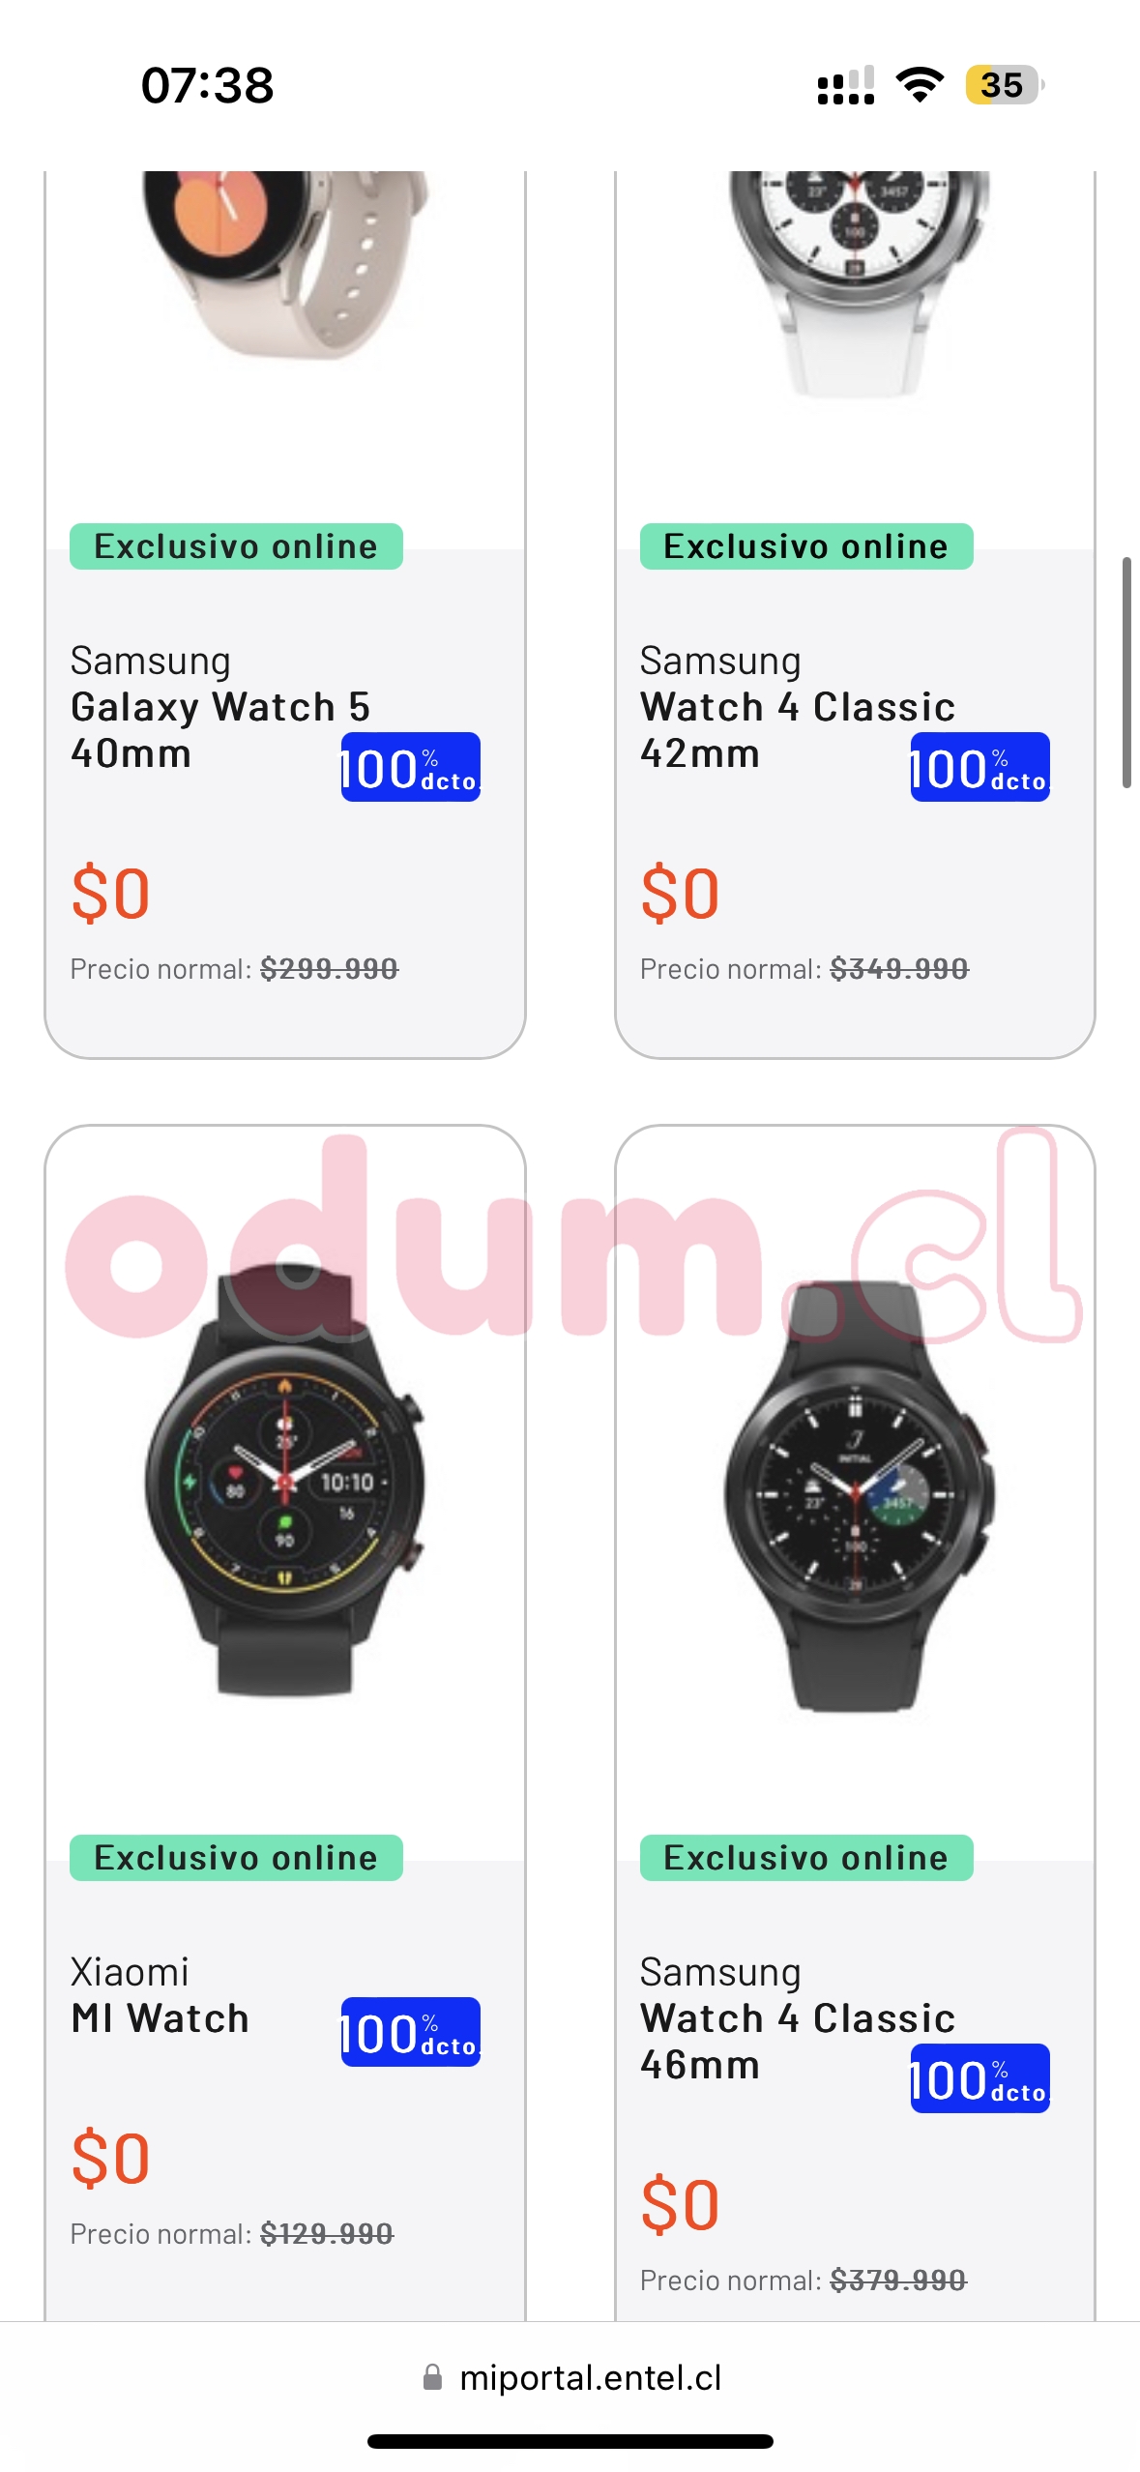Screen dimensions: 1140x2472
Task: Tap the 100% dcto badge on Watch 4 Classic 46mm
Action: 979,2078
